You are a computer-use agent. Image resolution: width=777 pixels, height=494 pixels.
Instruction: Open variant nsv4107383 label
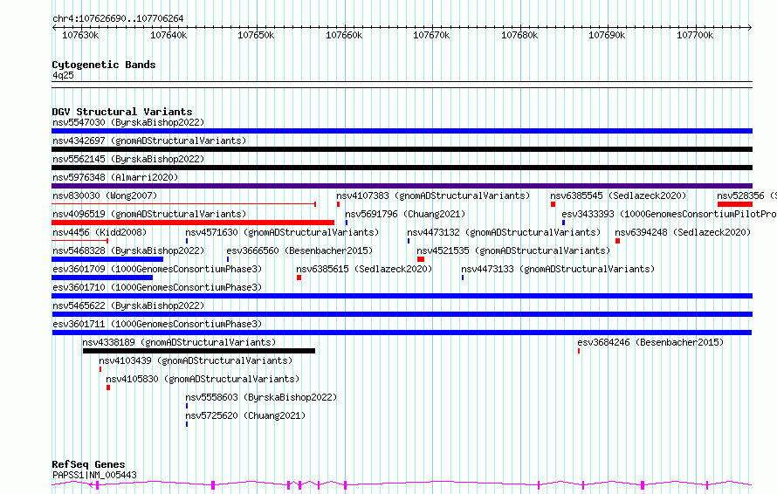click(433, 196)
